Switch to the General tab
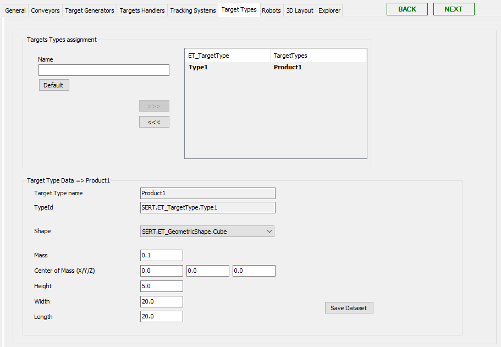Screen dimensions: 501x347 click(15, 9)
